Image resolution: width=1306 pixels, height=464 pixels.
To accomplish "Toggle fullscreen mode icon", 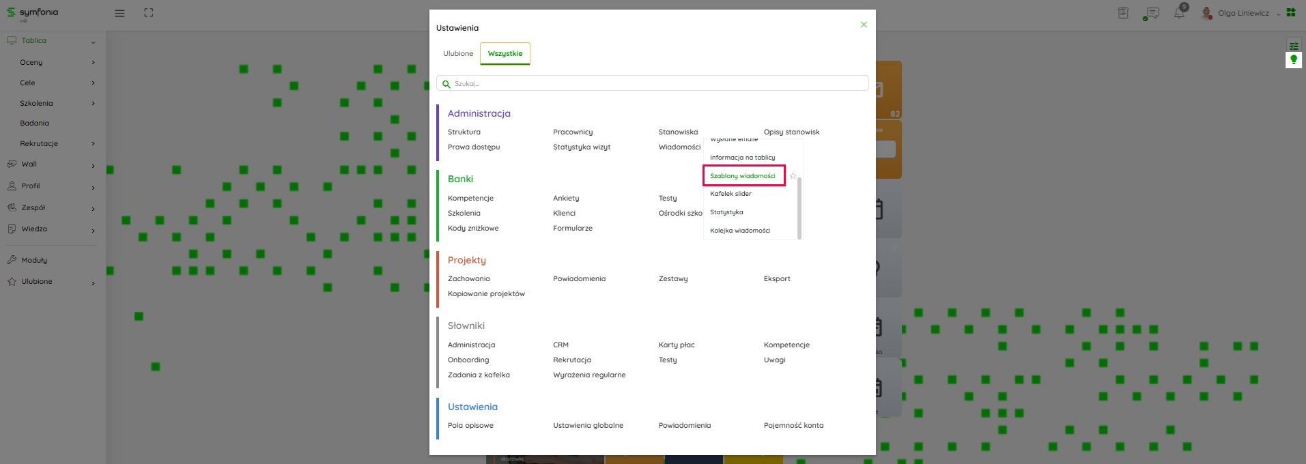I will [x=149, y=13].
